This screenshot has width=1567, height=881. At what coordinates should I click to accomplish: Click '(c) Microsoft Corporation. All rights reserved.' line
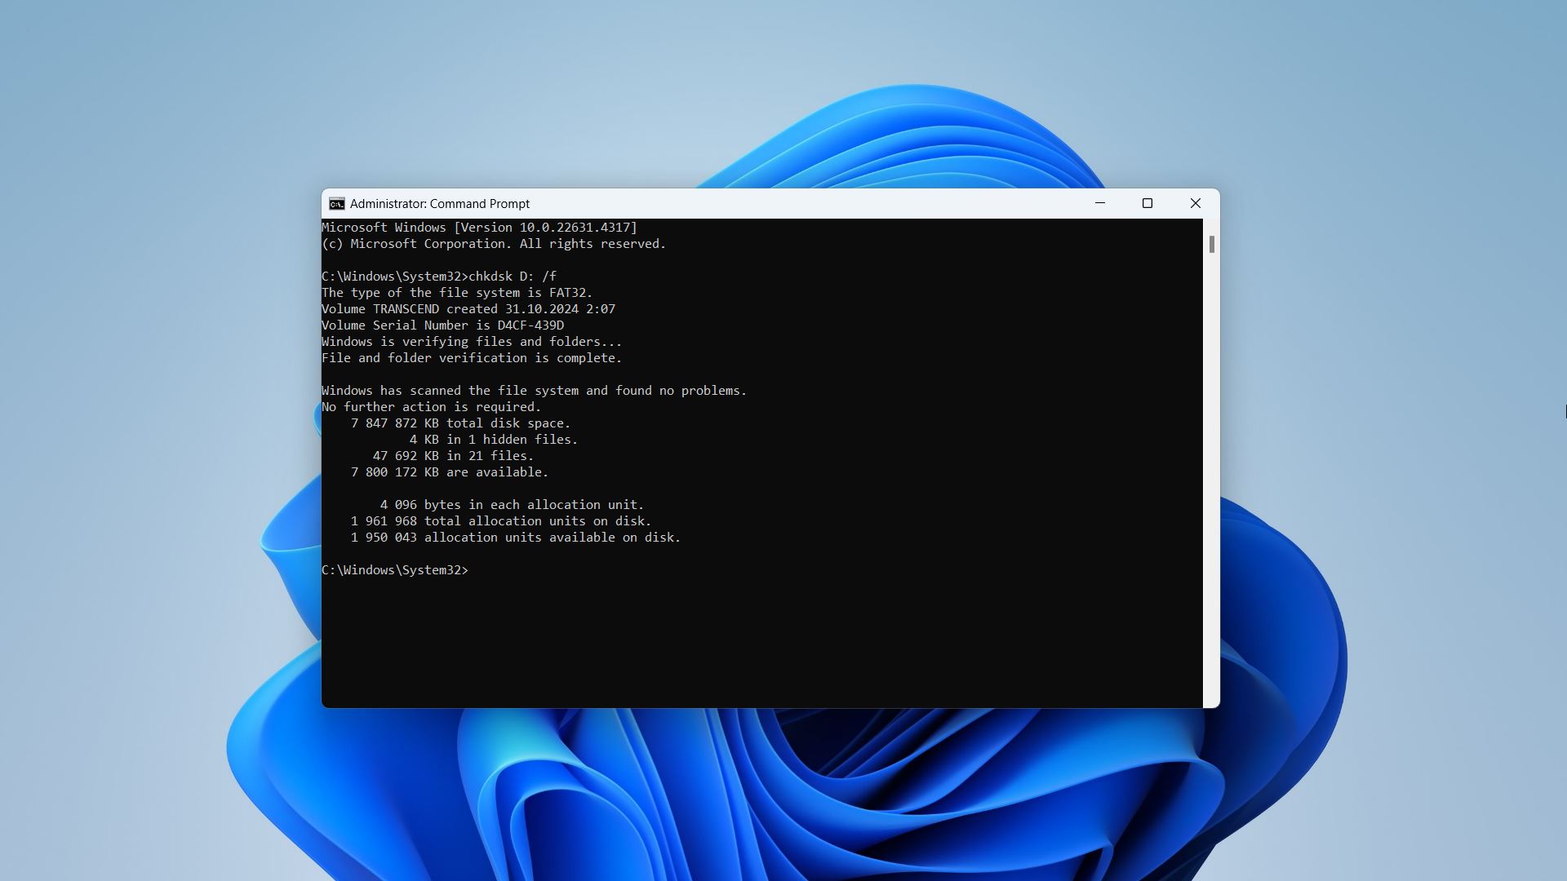tap(494, 244)
